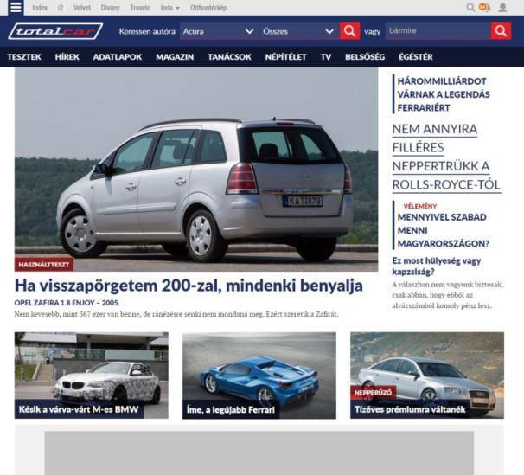Open the camouflaged BMW thumbnail
The height and width of the screenshot is (475, 524).
click(x=92, y=375)
